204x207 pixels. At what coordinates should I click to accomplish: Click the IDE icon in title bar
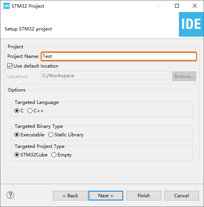point(7,6)
